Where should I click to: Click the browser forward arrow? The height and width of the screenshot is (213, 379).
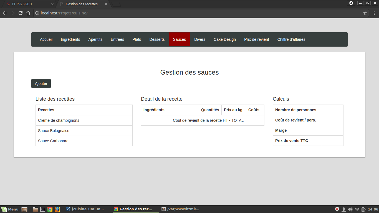click(13, 13)
